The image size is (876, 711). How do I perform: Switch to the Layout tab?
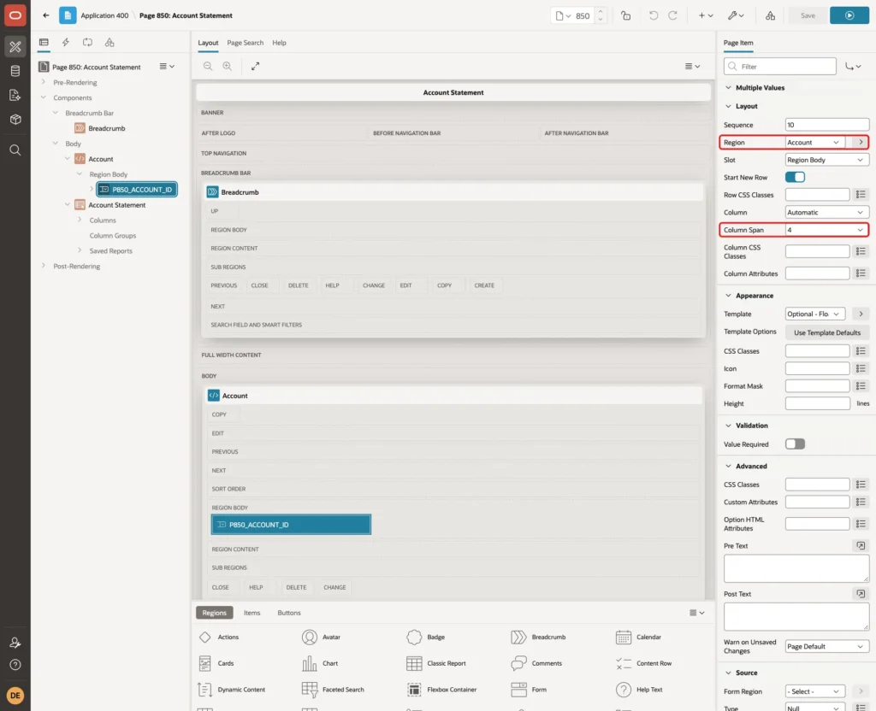coord(208,43)
